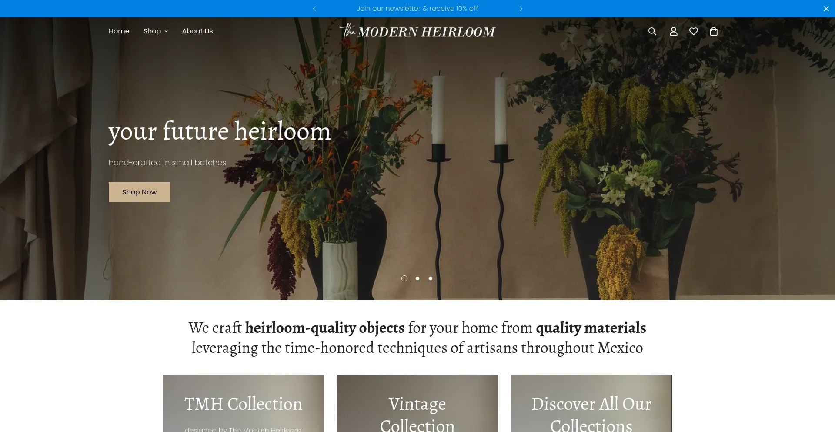Go to the Home menu item
Image resolution: width=835 pixels, height=432 pixels.
(119, 31)
